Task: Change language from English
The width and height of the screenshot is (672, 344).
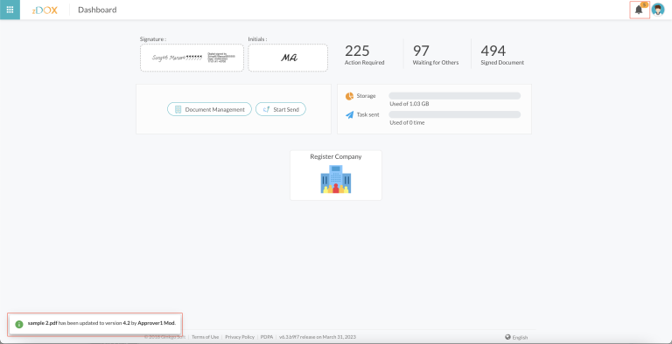Action: (x=516, y=337)
